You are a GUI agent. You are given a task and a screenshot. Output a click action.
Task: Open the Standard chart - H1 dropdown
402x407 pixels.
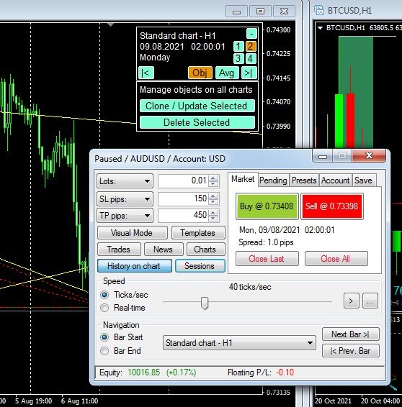(239, 343)
